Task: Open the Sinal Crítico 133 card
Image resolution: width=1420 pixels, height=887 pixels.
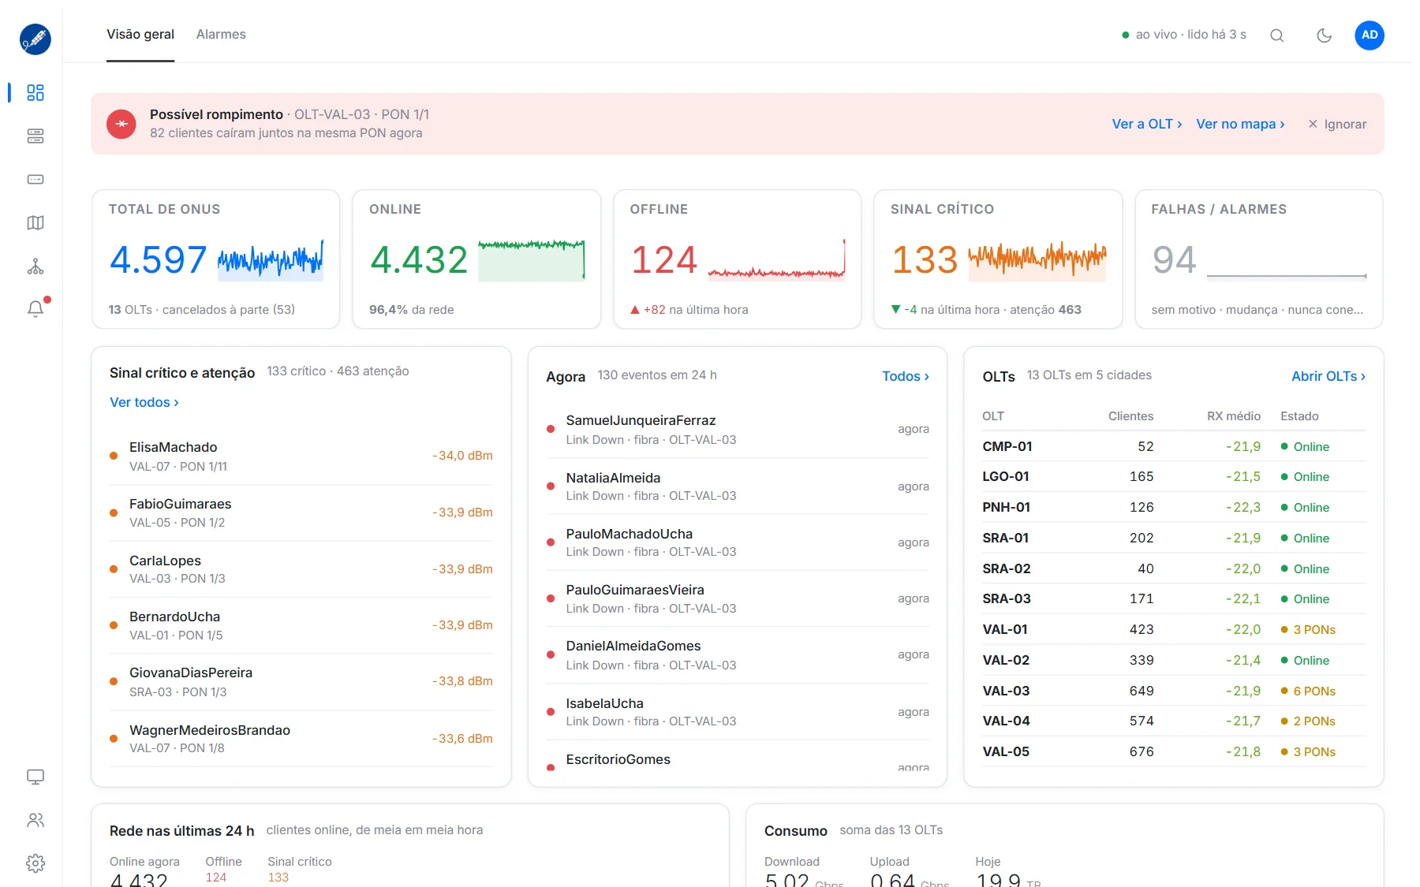Action: (998, 259)
